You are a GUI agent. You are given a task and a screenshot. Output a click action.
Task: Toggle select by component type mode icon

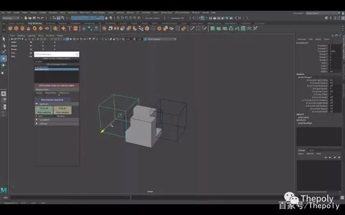pos(63,18)
